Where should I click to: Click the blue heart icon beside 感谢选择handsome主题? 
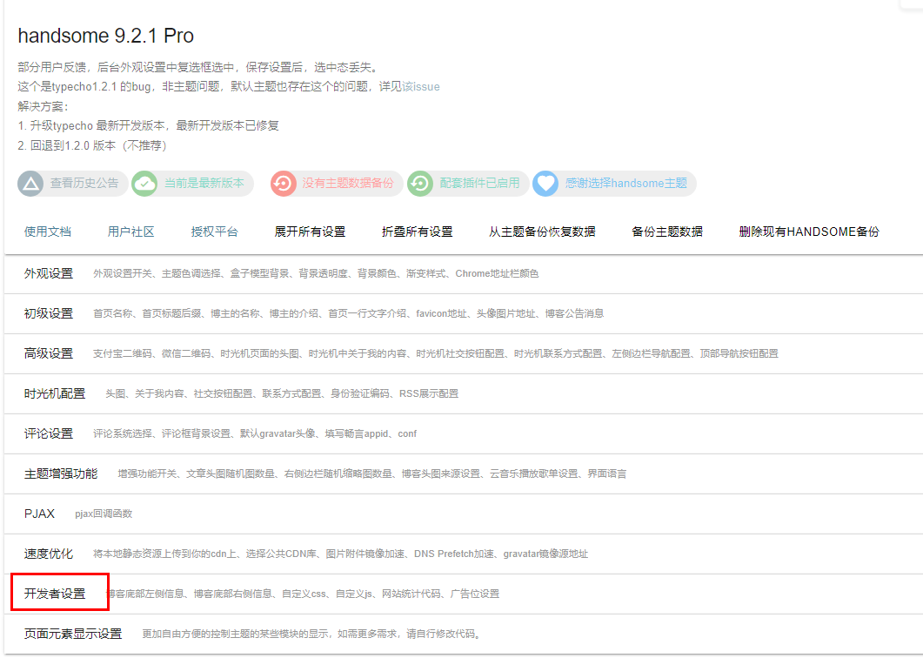545,184
